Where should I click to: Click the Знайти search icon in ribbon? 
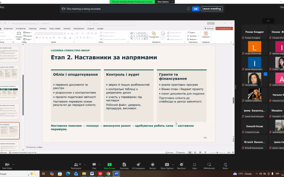point(189,33)
